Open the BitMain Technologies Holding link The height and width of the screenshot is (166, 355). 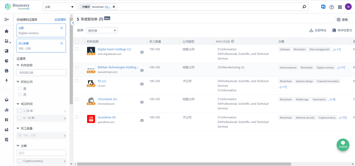point(118,67)
